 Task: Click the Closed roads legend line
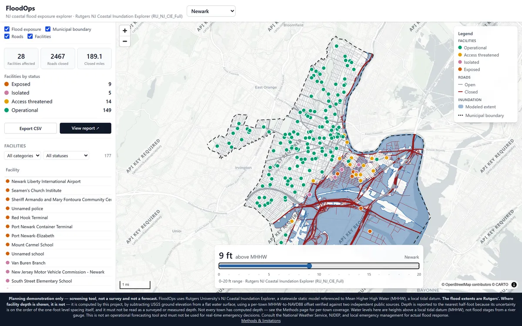(460, 92)
